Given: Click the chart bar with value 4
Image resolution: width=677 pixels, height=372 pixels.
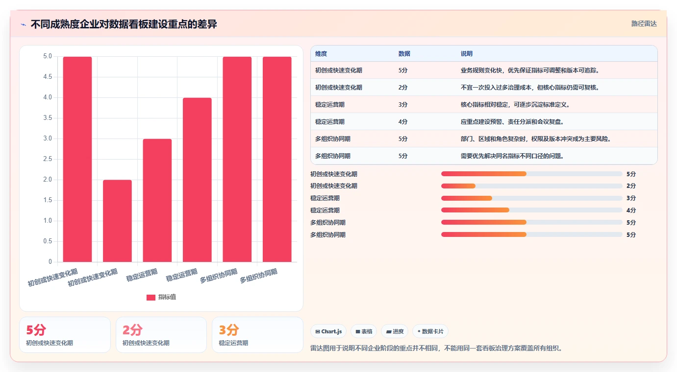Looking at the screenshot, I should [197, 180].
